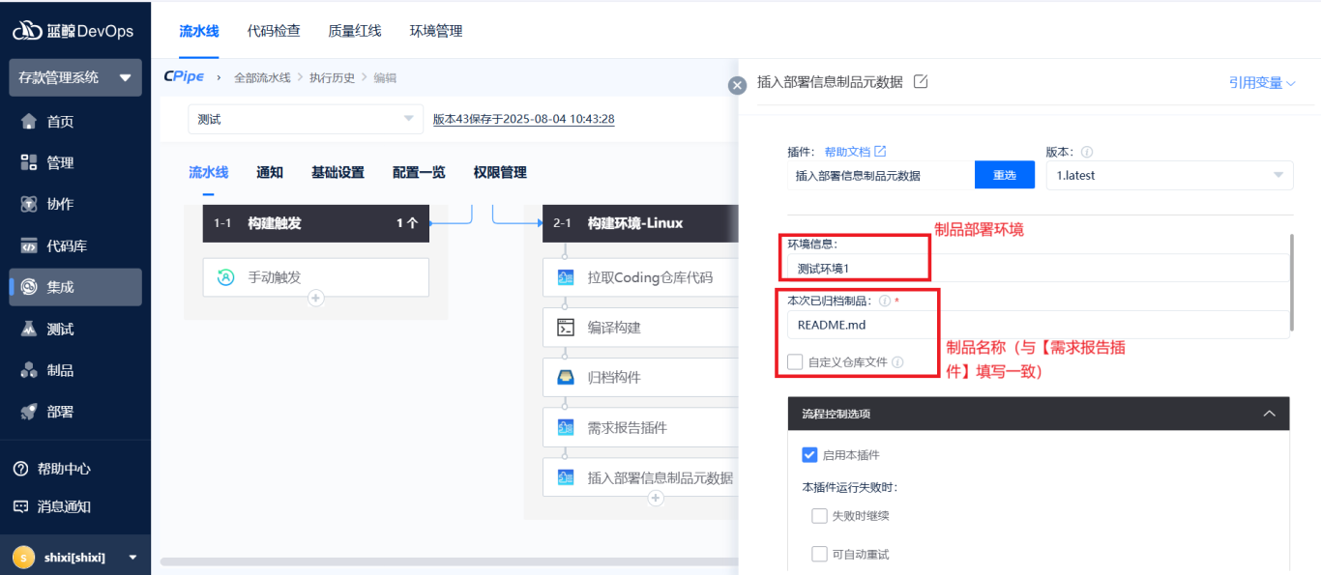Select the 配置一览 sub-tab
1321x575 pixels.
coord(419,172)
